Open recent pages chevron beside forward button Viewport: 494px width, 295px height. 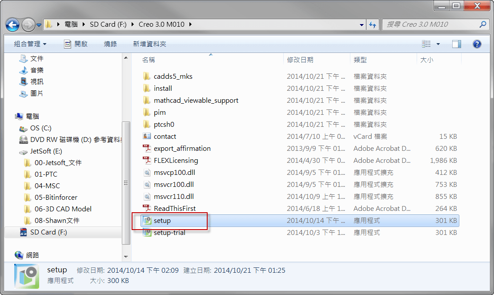(39, 24)
